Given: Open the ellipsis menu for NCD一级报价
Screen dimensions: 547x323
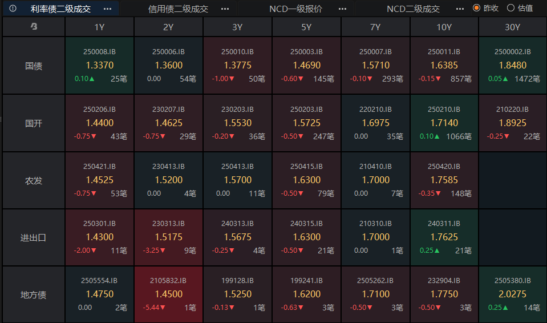Looking at the screenshot, I should (343, 9).
